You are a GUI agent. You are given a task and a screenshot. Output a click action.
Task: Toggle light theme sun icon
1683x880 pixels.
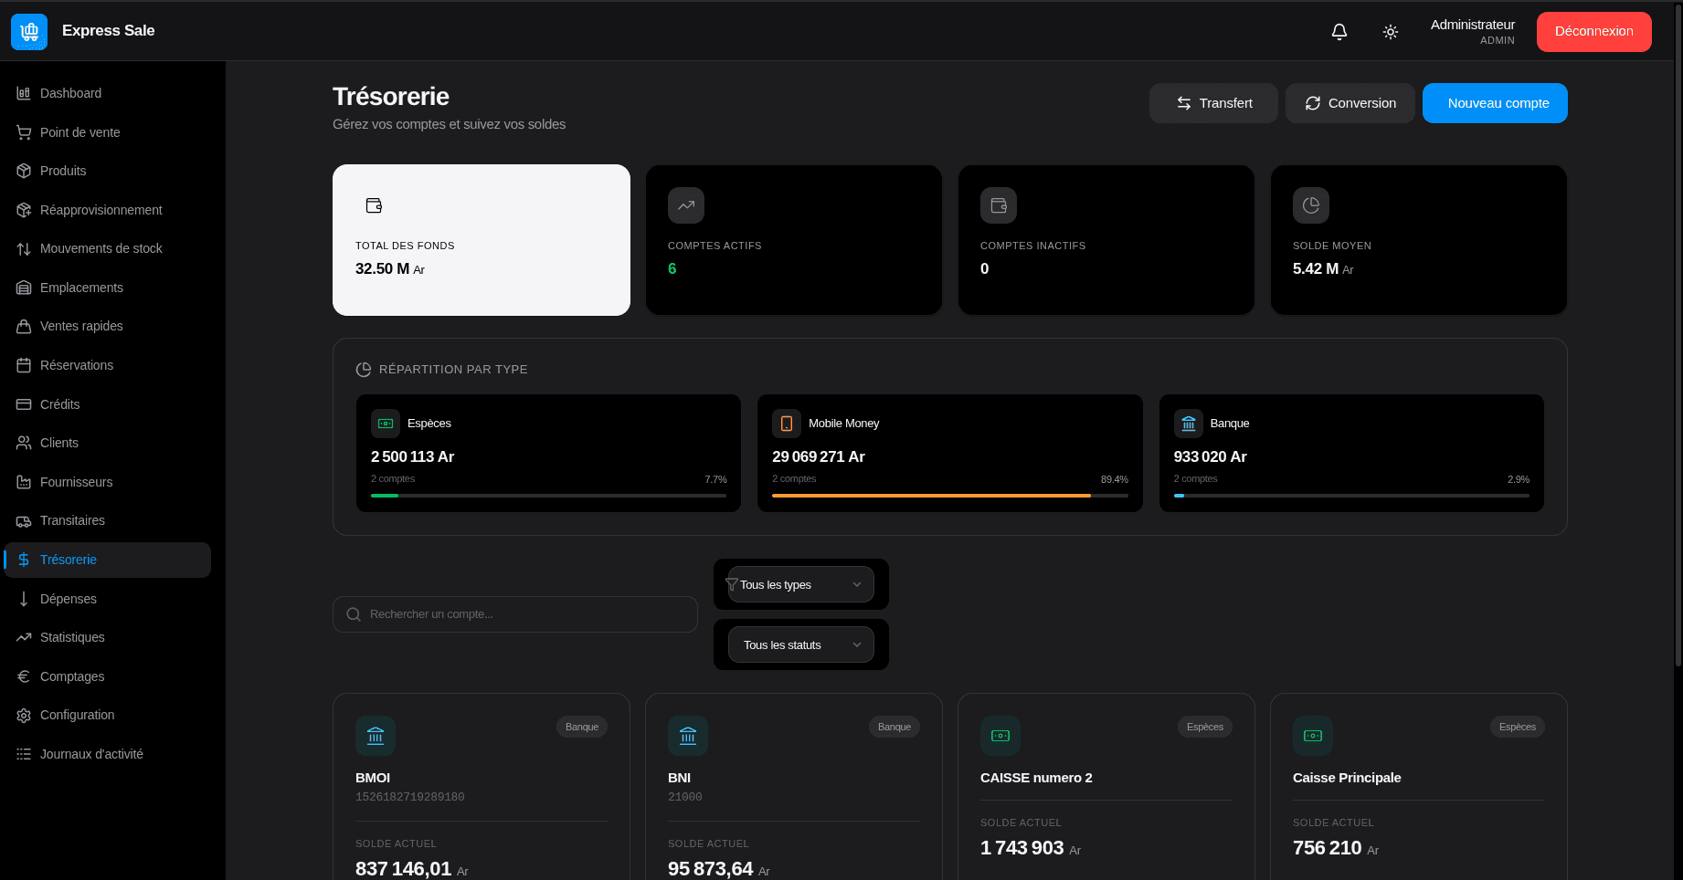(1391, 32)
